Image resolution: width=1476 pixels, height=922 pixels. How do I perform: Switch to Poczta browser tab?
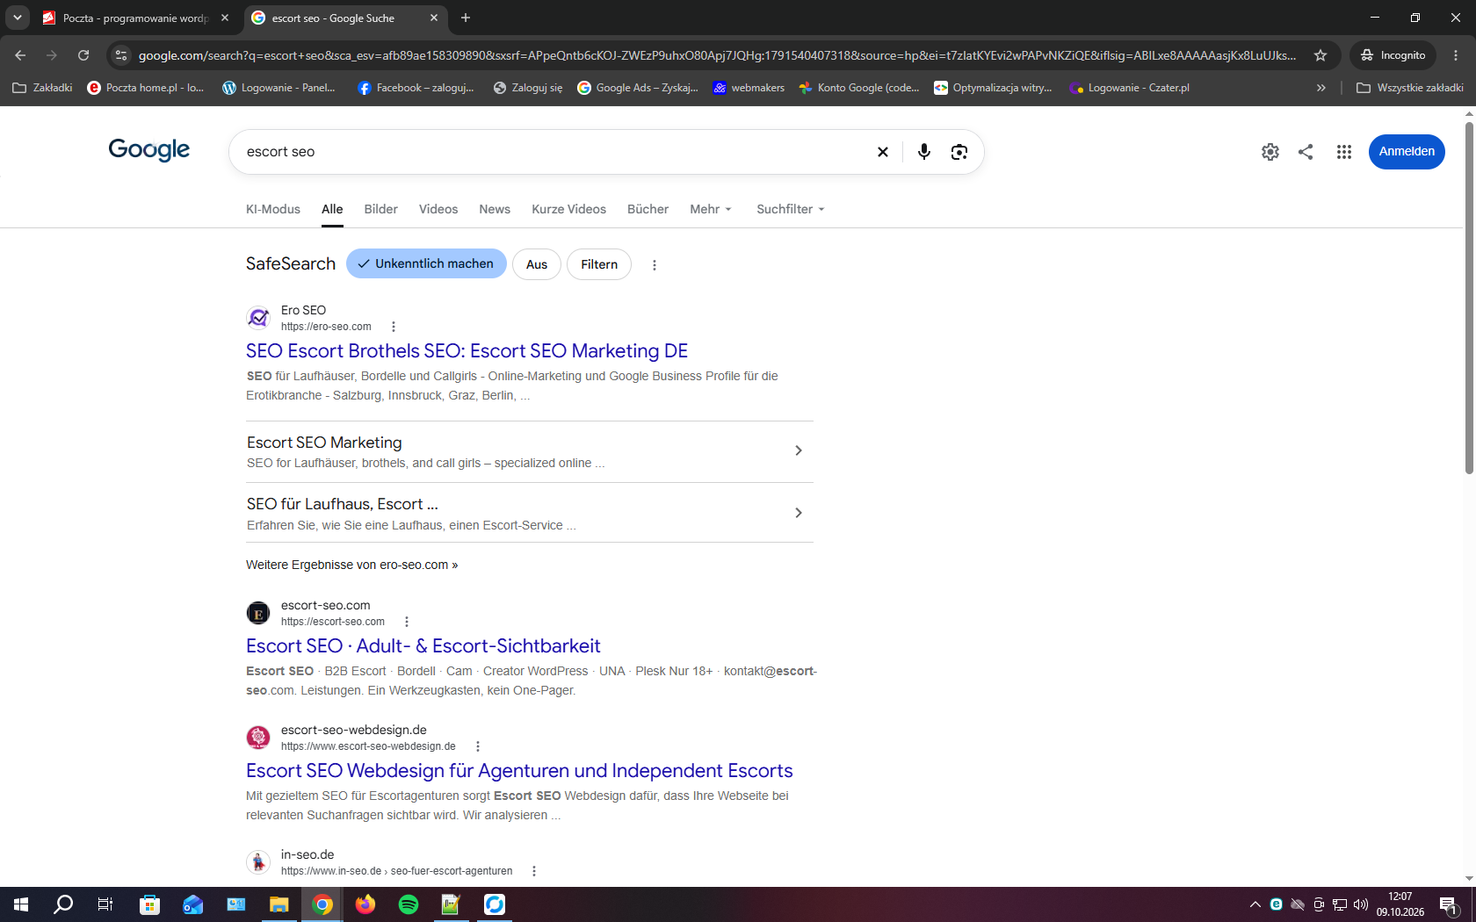point(135,18)
